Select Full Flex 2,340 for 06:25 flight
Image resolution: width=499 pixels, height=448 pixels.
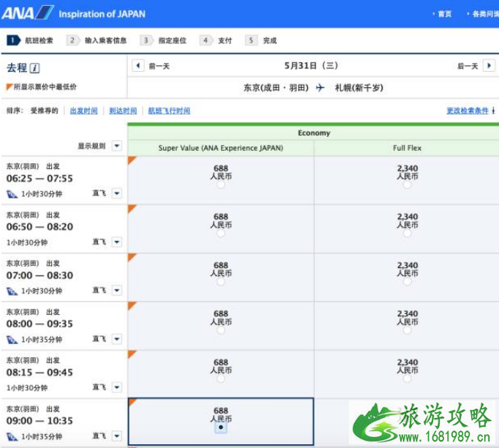pyautogui.click(x=408, y=184)
